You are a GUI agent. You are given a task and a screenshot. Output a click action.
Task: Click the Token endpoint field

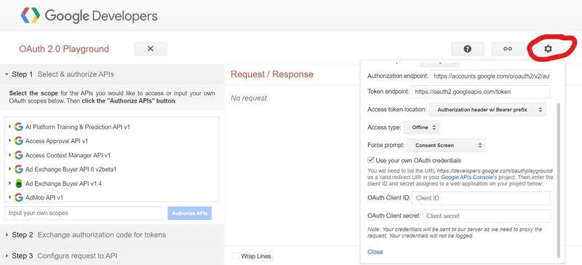(x=481, y=92)
